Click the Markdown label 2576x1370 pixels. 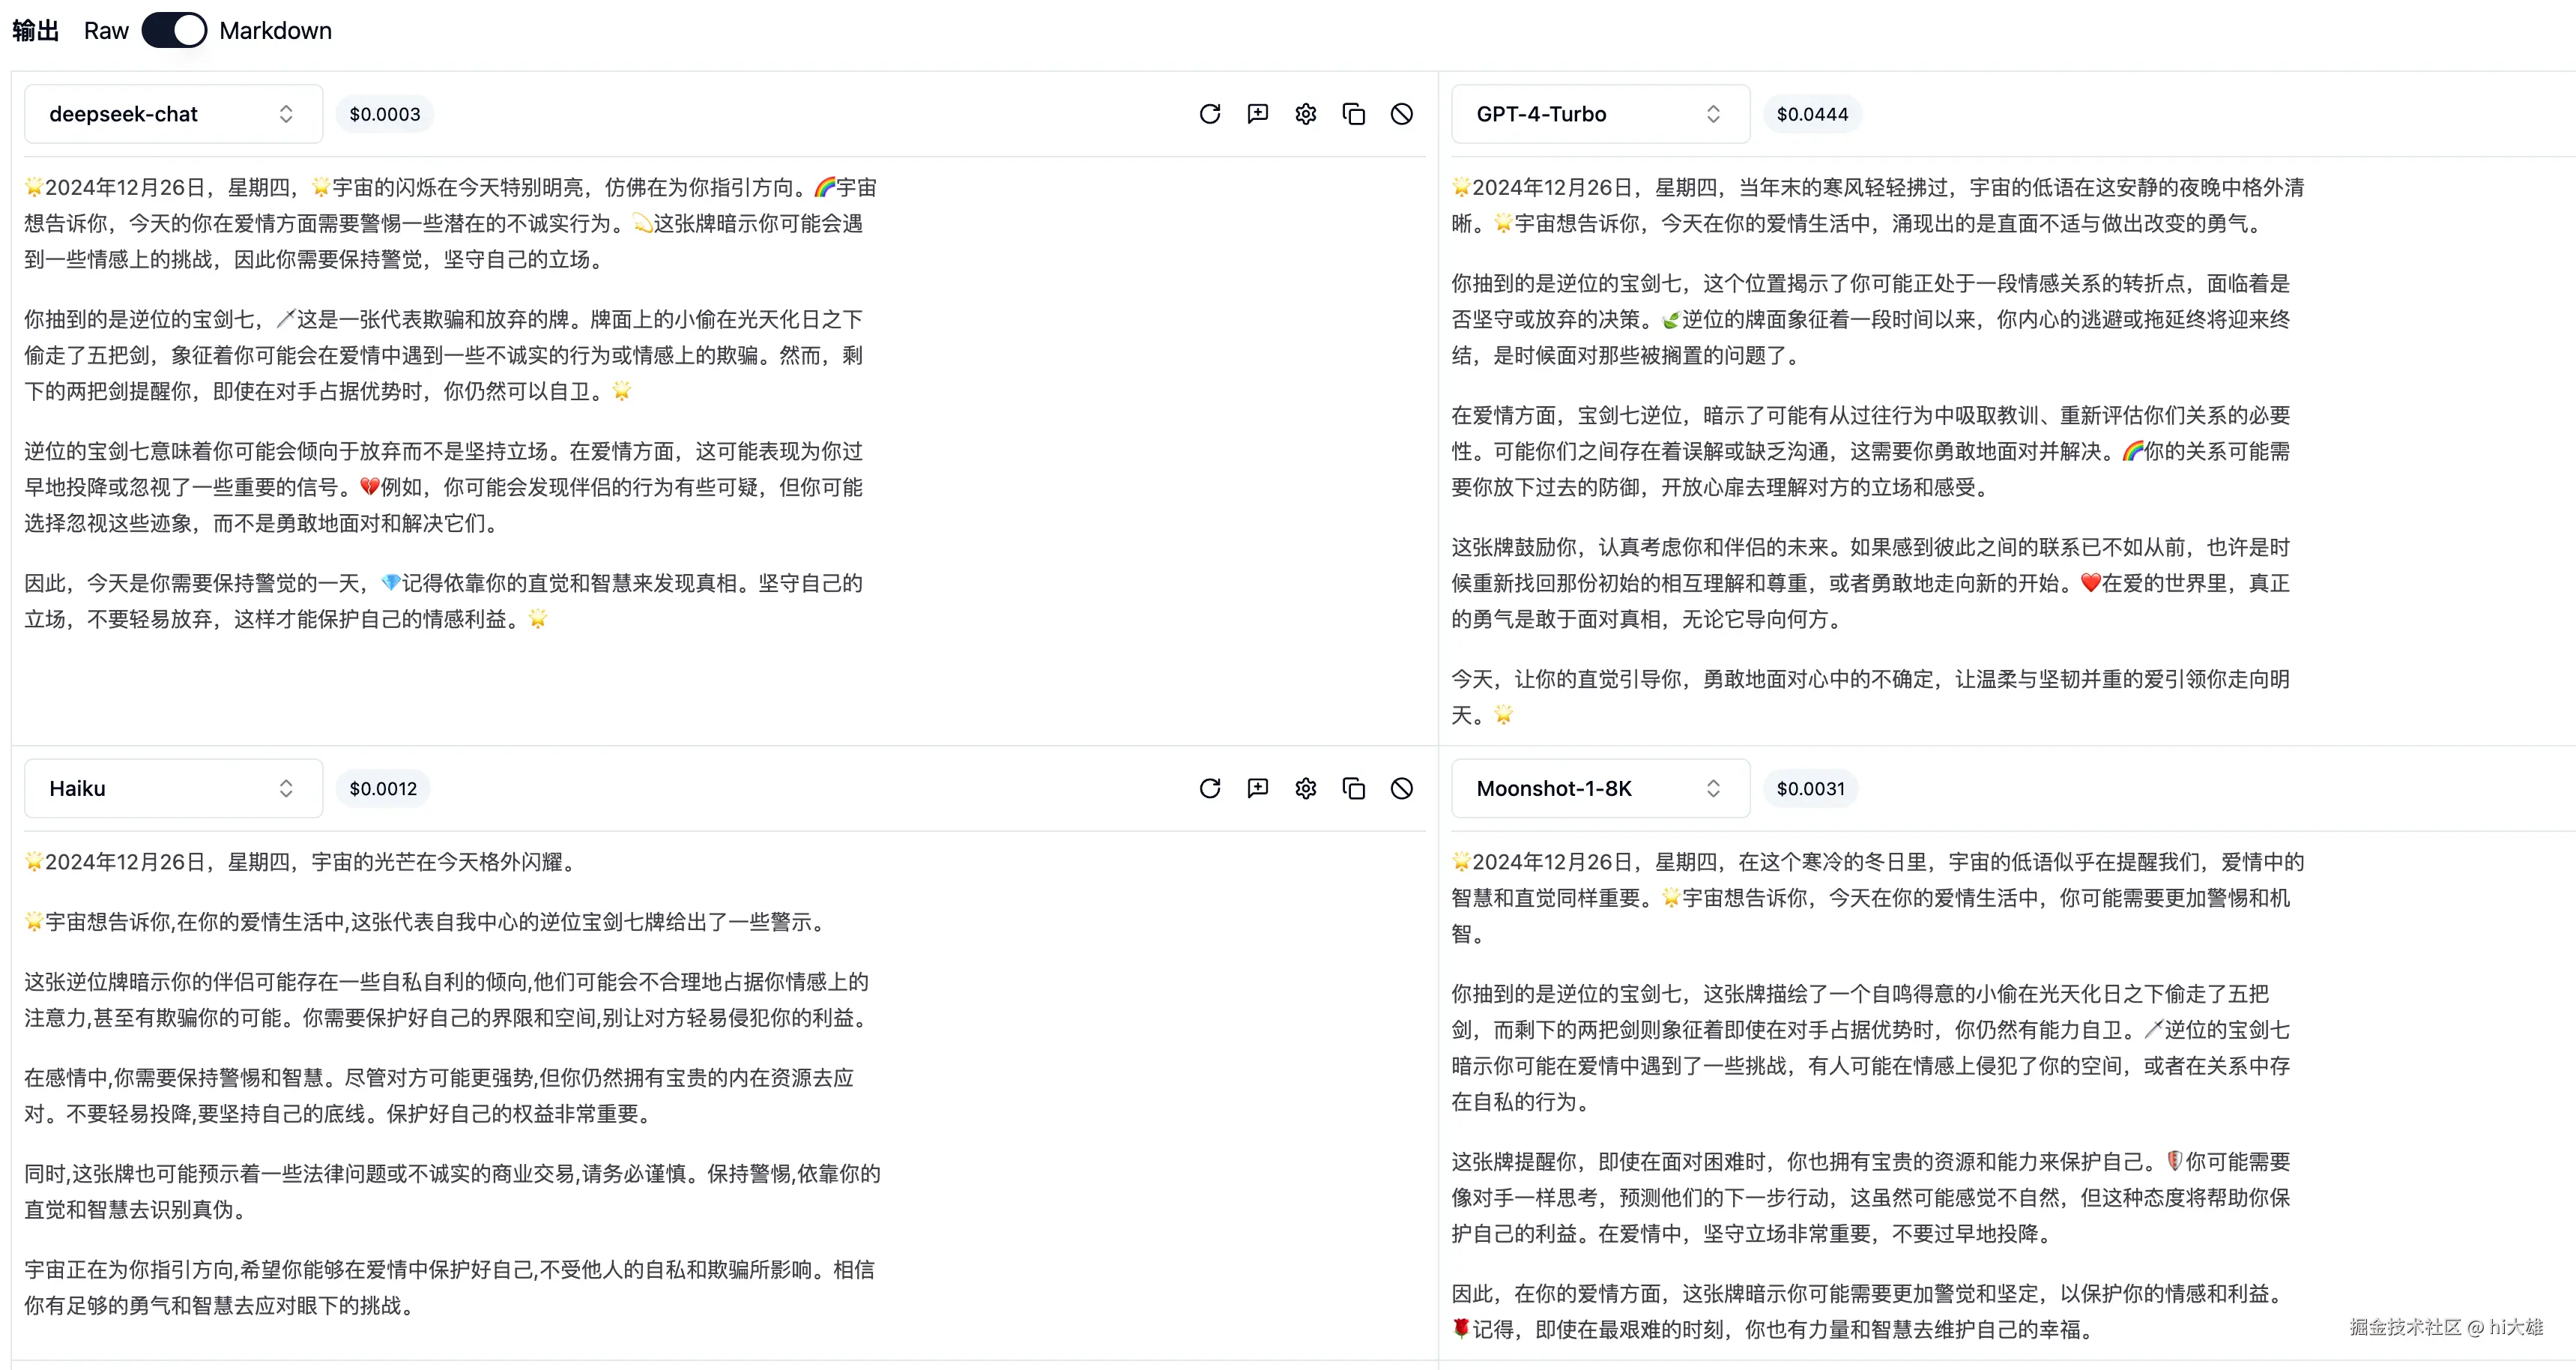pos(275,30)
